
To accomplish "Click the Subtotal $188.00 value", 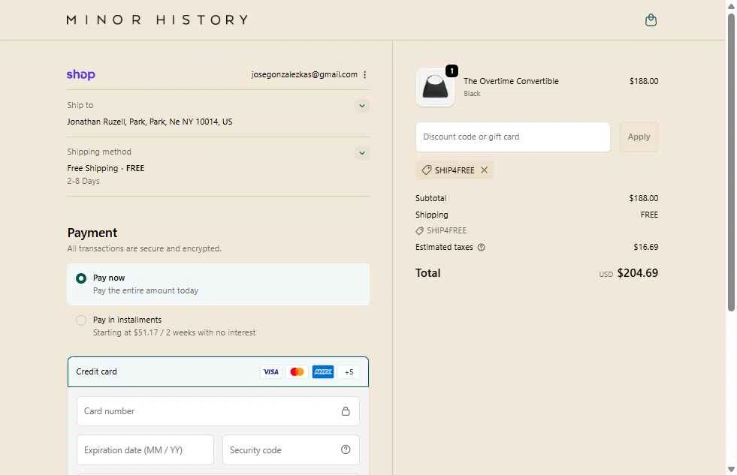I will (x=643, y=198).
